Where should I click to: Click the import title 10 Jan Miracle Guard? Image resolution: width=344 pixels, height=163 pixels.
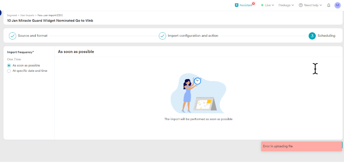click(x=50, y=20)
